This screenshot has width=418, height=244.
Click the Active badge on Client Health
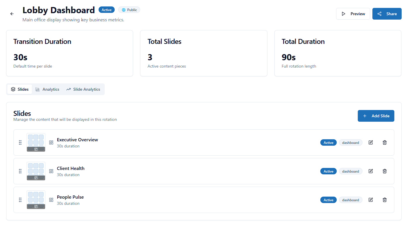pos(328,171)
